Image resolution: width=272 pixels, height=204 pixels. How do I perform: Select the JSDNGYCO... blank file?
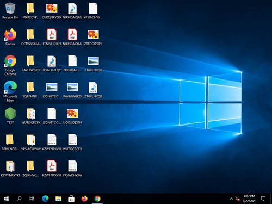(52, 116)
